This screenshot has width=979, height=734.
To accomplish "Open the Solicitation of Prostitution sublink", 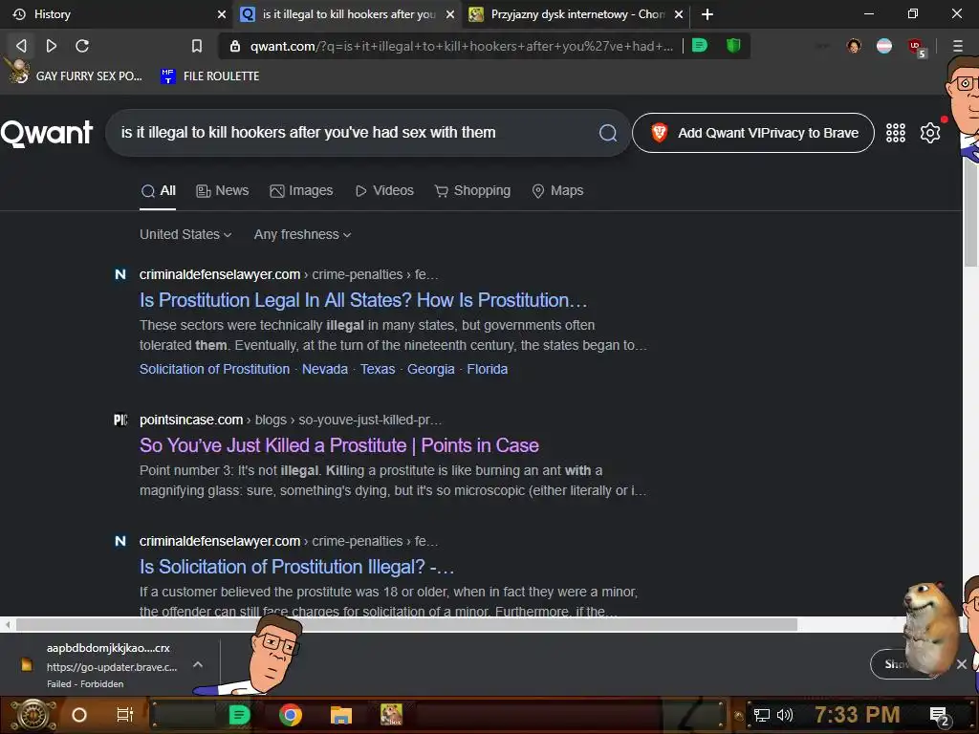I will [x=214, y=369].
